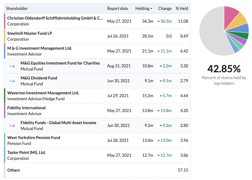Click the report date Jul 26, 2021

pos(118,36)
